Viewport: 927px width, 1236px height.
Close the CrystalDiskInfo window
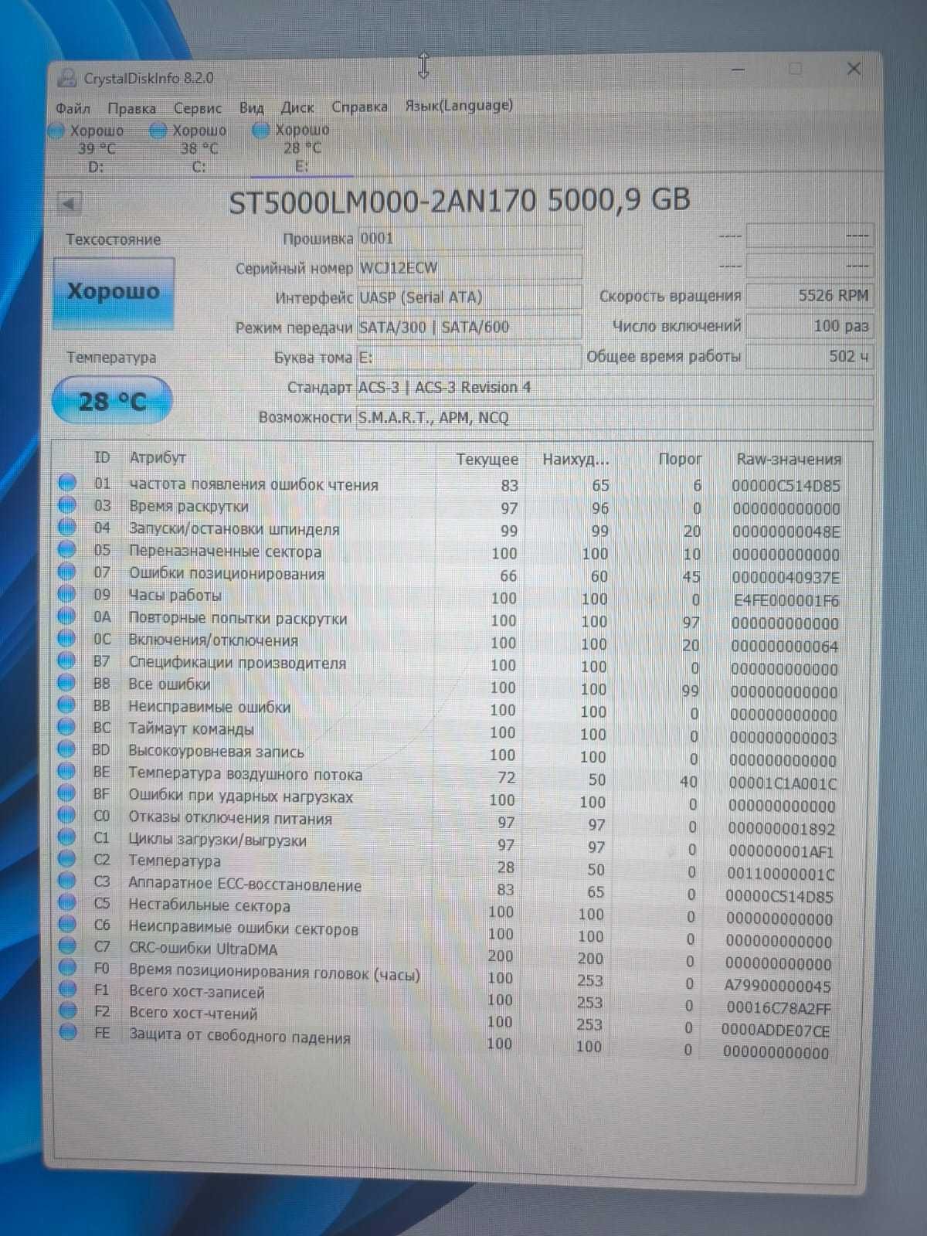(x=854, y=69)
